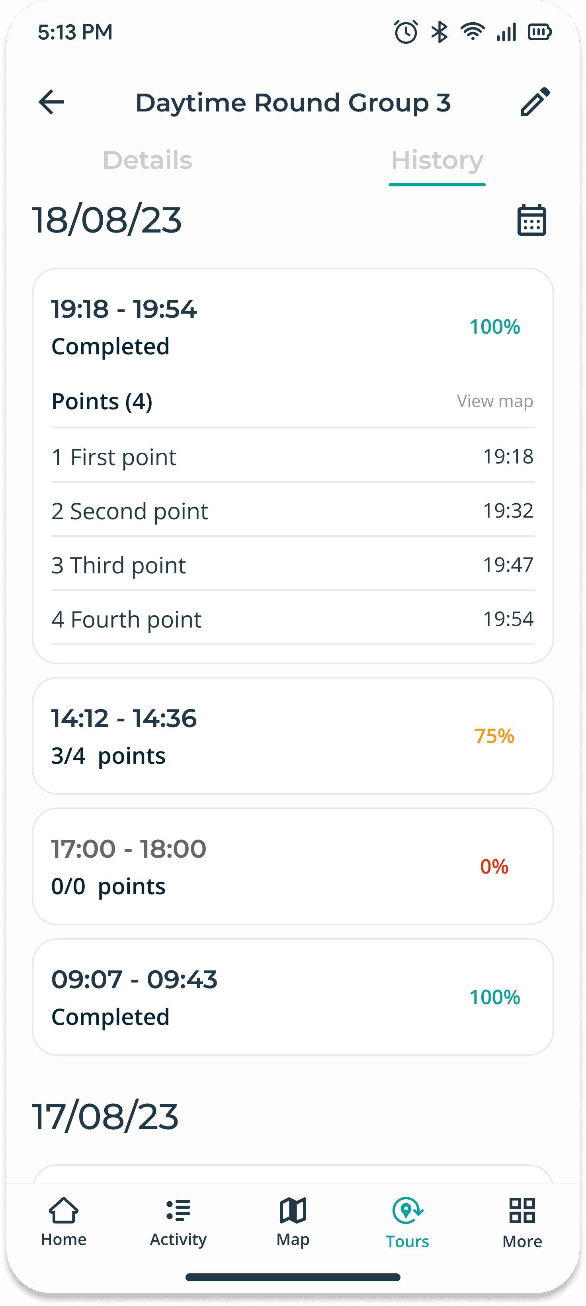This screenshot has width=586, height=1306.
Task: Select the First point row
Action: pyautogui.click(x=293, y=457)
